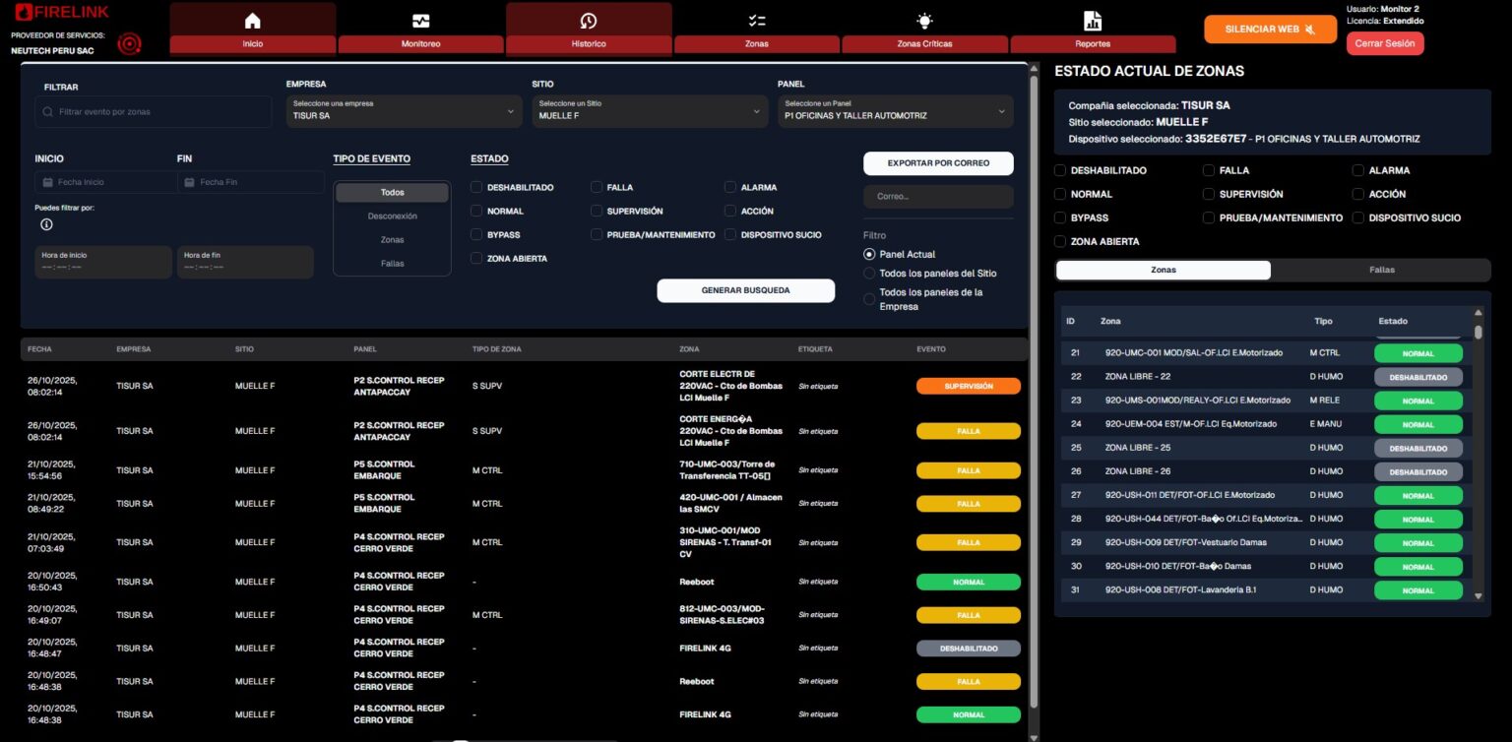Enable the FALLA checkbox in the Estado filter
The image size is (1512, 742).
(x=598, y=187)
